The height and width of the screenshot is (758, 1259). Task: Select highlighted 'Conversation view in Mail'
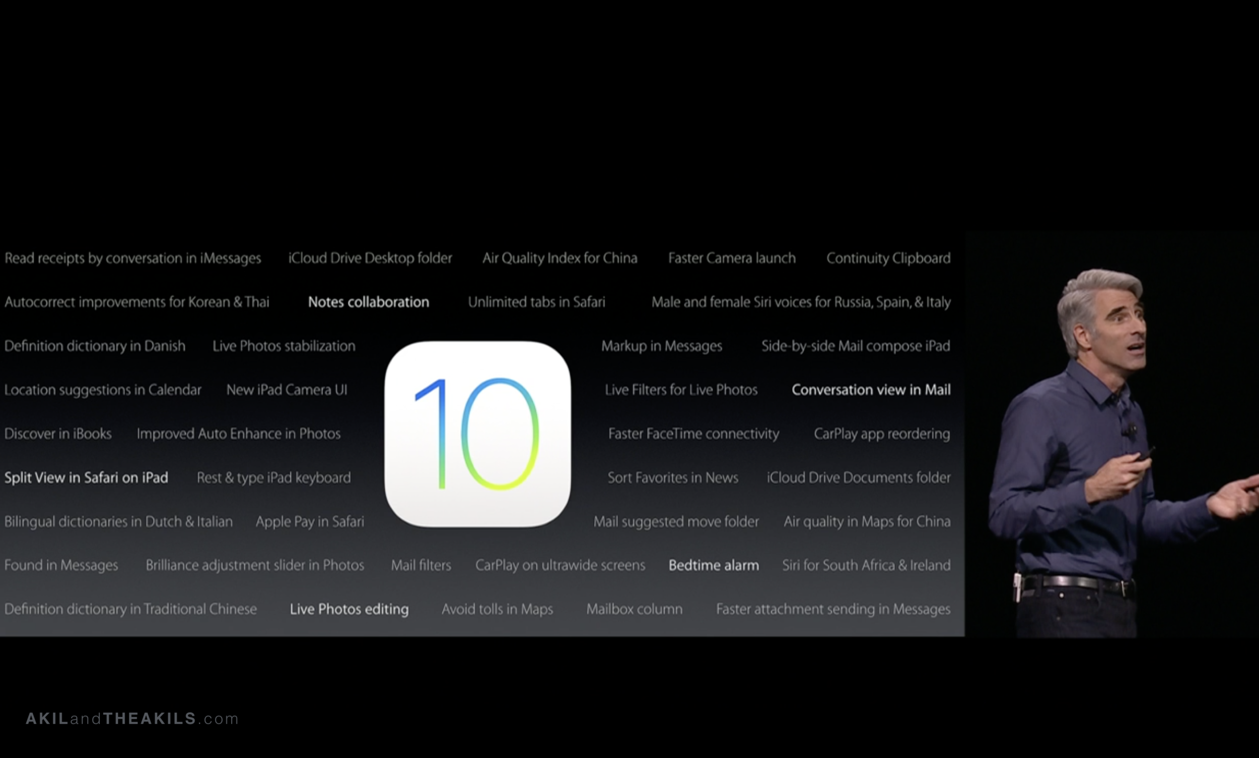(x=871, y=390)
